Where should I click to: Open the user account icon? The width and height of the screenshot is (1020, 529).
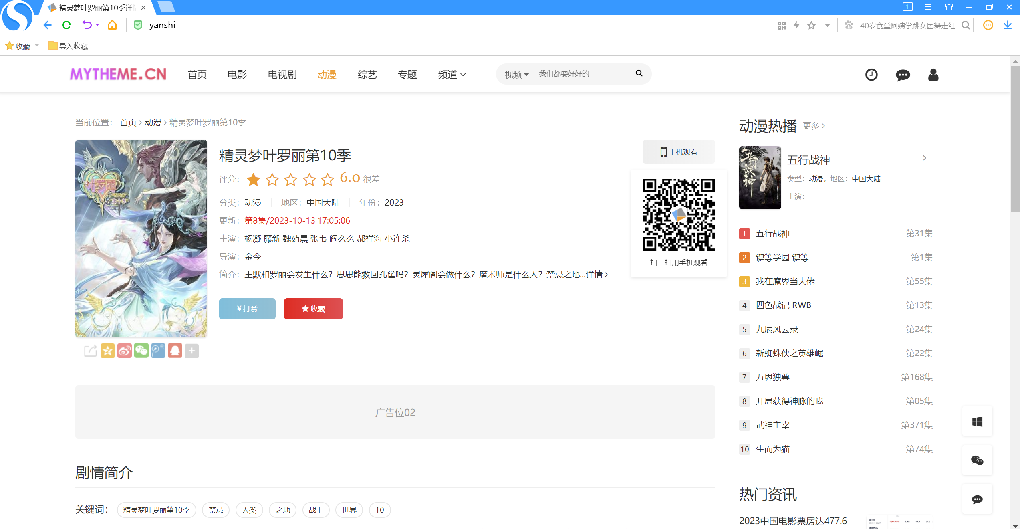click(933, 75)
